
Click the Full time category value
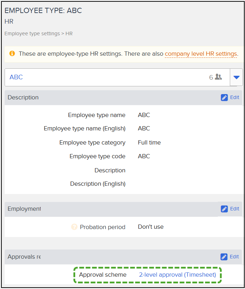pos(149,142)
